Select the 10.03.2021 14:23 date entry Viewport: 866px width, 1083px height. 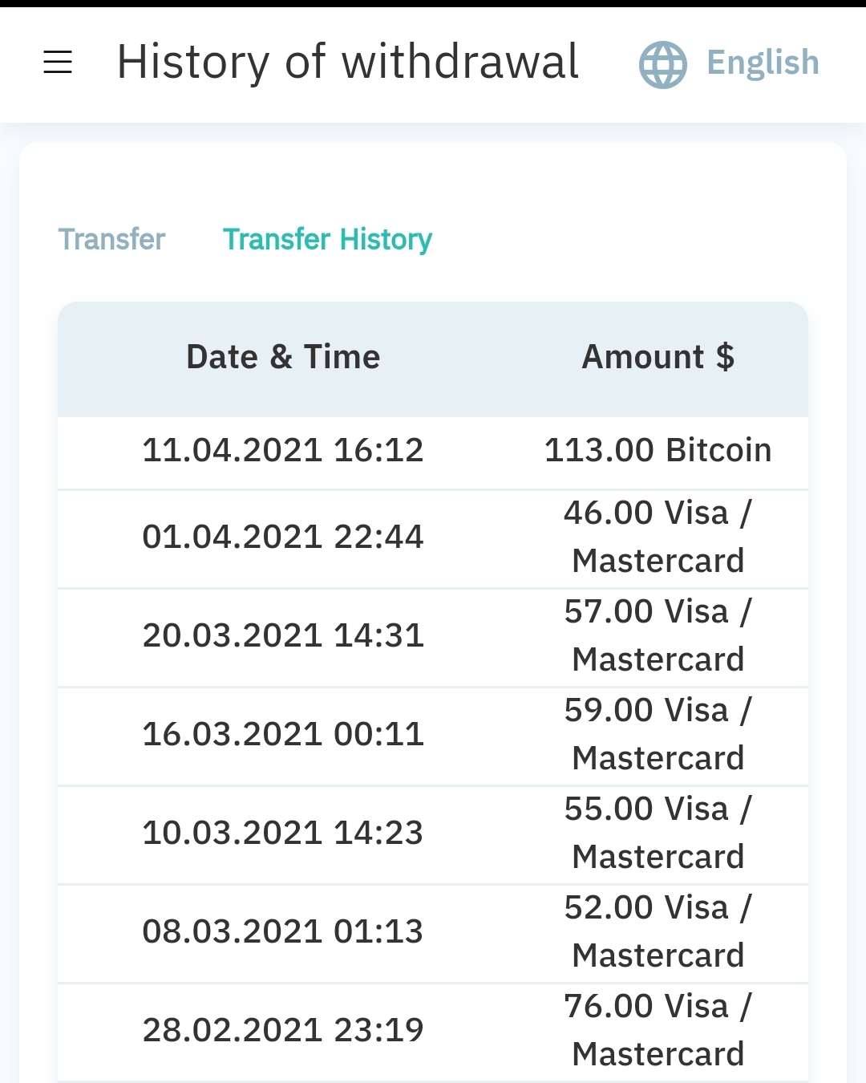click(283, 833)
